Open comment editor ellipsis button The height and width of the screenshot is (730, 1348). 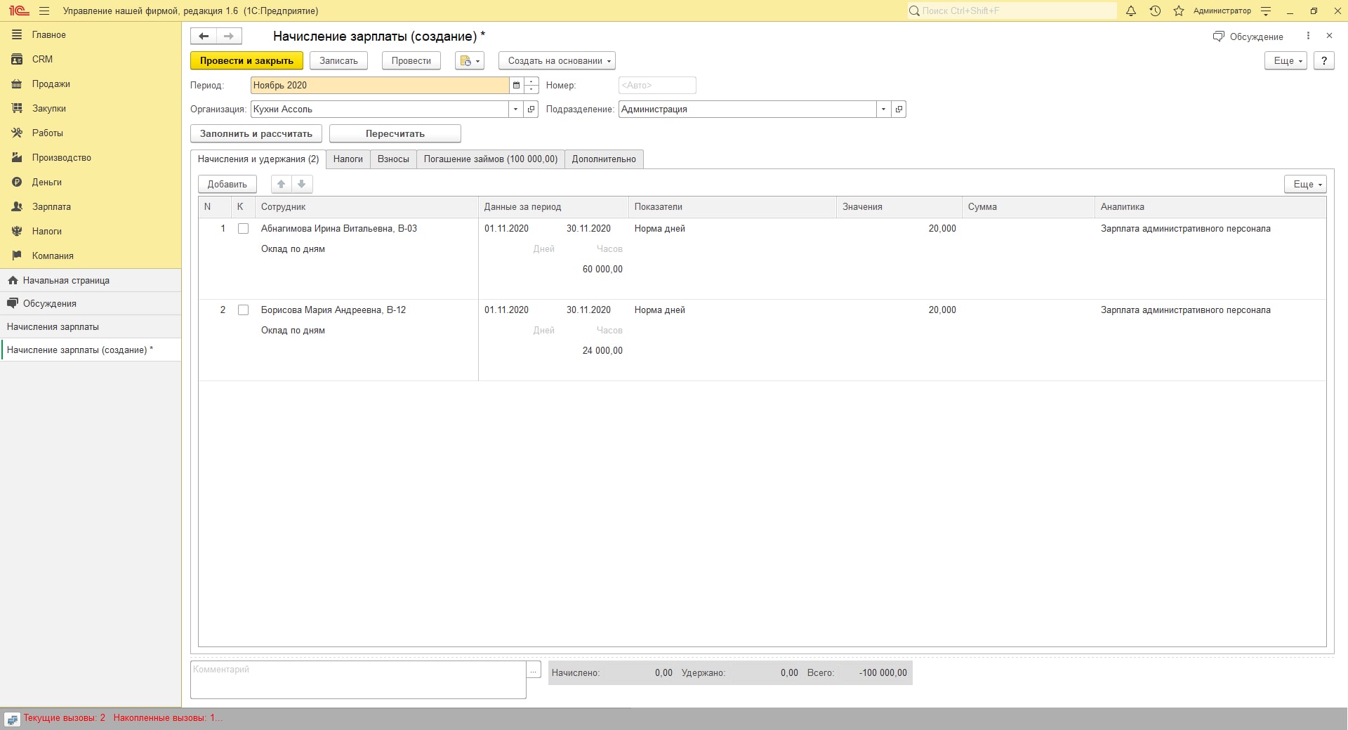click(534, 670)
